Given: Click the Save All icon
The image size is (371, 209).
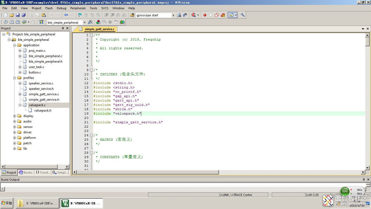Looking at the screenshot, I should coord(24,15).
